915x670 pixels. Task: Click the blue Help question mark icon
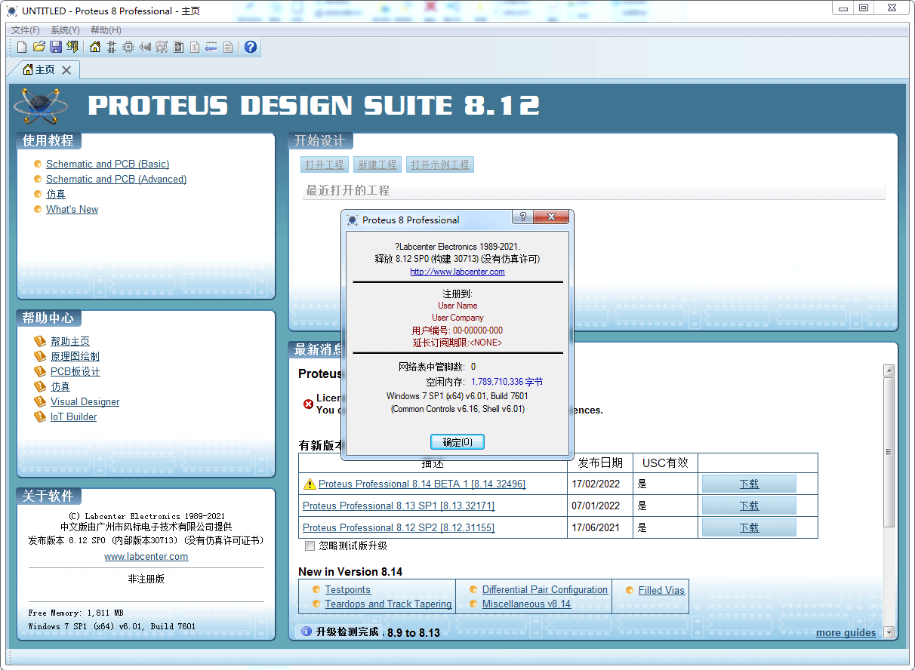coord(251,47)
